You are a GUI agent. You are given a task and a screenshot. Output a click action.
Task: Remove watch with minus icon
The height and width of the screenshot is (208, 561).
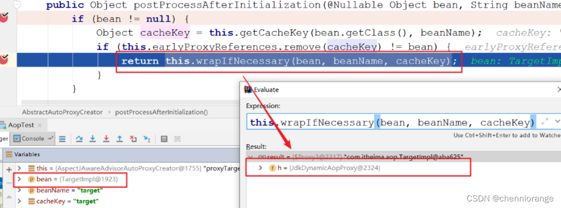[9, 183]
